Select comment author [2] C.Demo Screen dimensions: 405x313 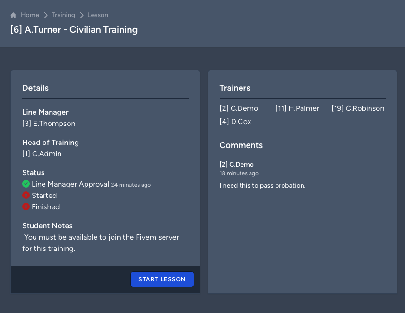[x=236, y=164]
